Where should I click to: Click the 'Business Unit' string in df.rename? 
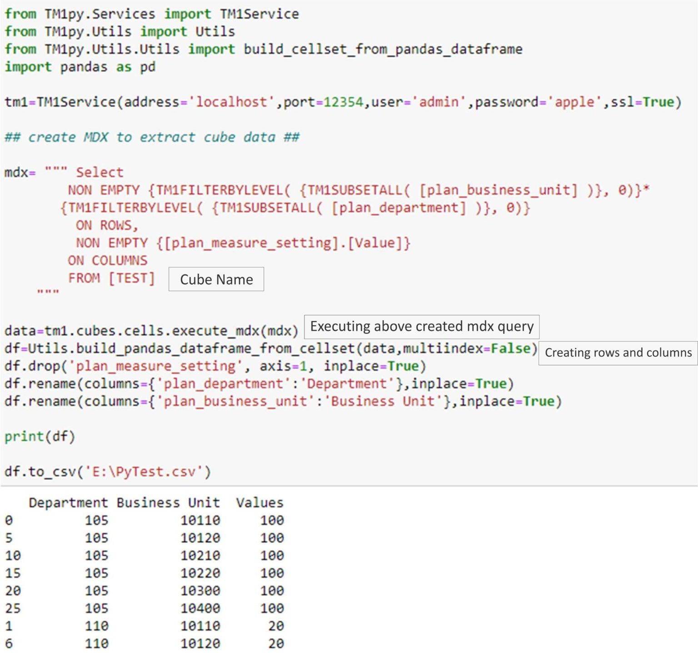point(383,401)
